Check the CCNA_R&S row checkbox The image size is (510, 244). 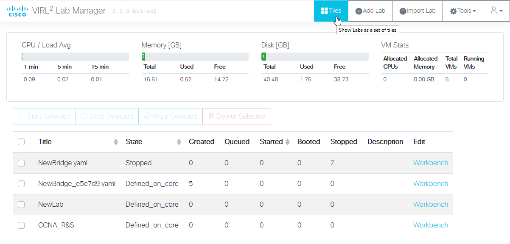[x=21, y=225]
